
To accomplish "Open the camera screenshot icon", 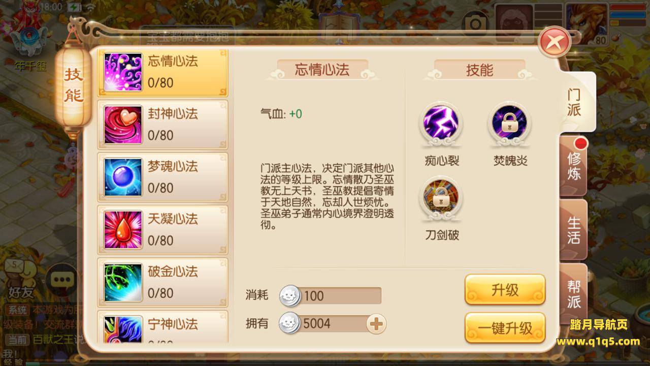I will pyautogui.click(x=476, y=23).
